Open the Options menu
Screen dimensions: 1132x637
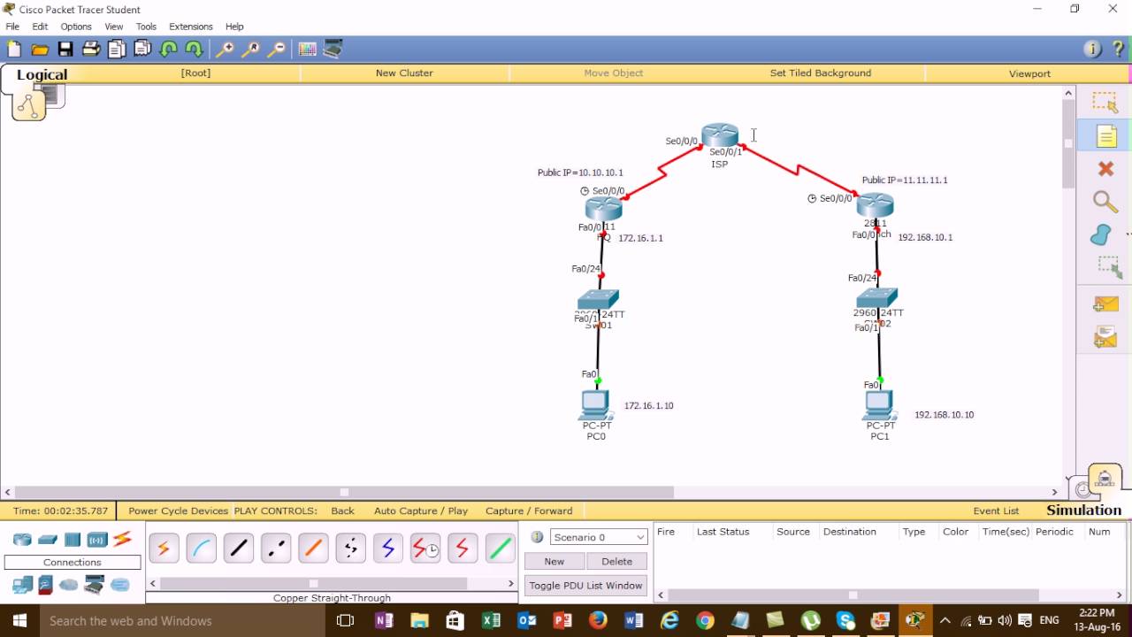(76, 27)
